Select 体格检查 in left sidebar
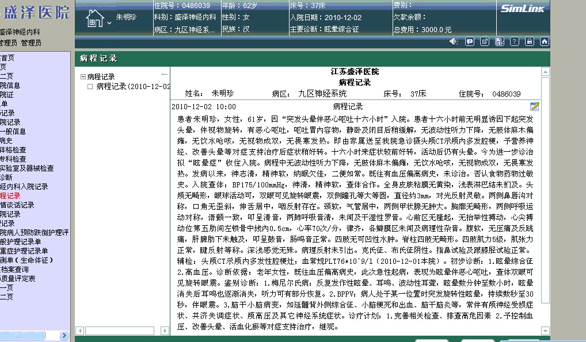This screenshot has height=342, width=586. (13, 149)
